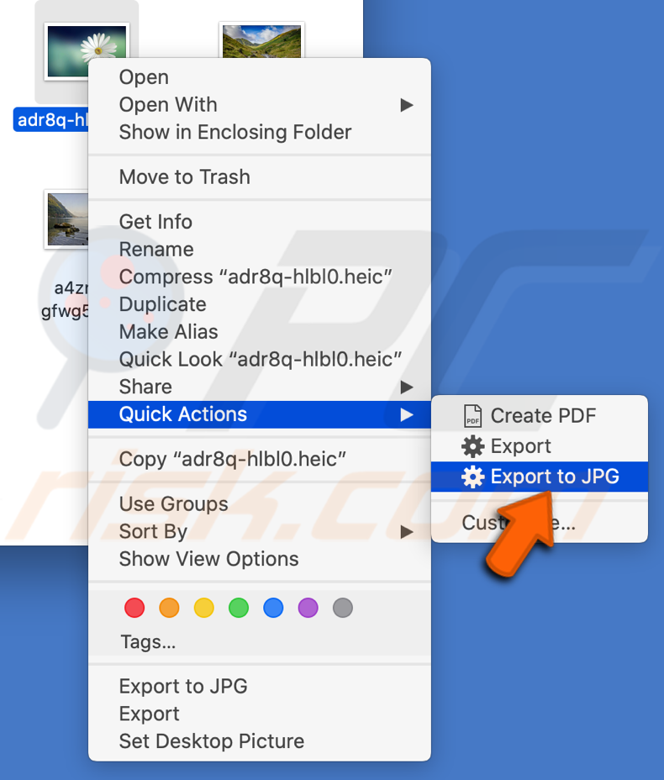Expand the Open With submenu arrow
The width and height of the screenshot is (664, 780).
point(407,105)
